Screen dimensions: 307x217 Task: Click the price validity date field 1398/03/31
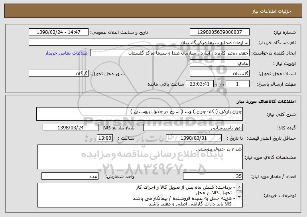pos(194,138)
